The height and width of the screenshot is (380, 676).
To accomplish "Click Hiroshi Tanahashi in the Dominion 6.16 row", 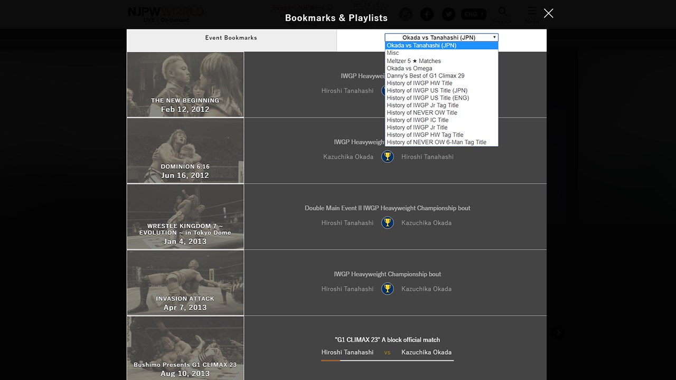I will [x=427, y=157].
